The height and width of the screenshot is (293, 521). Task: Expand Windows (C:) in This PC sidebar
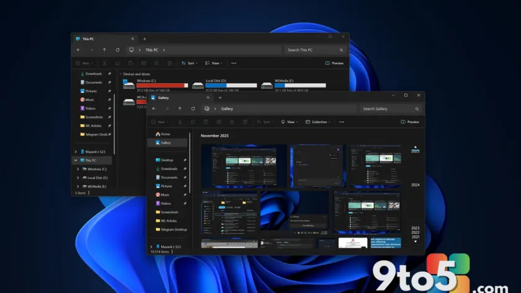click(x=78, y=169)
